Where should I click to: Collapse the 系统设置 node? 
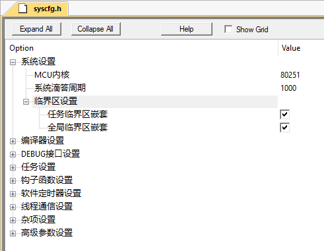(13, 62)
